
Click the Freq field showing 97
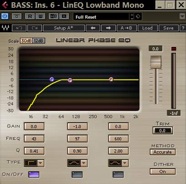[x=77, y=139]
